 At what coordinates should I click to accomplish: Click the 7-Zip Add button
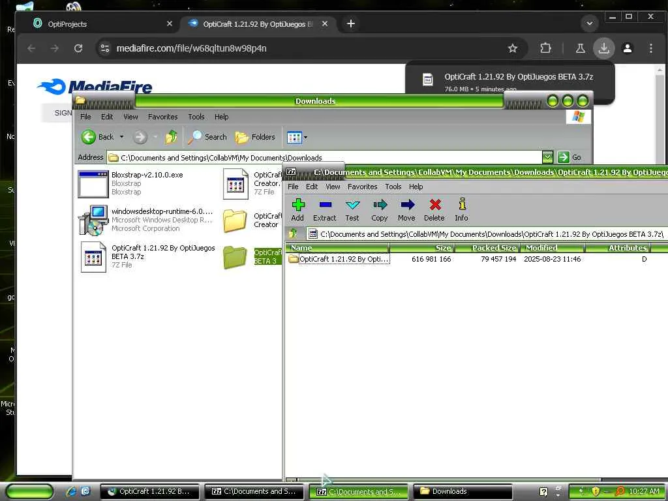pyautogui.click(x=297, y=210)
